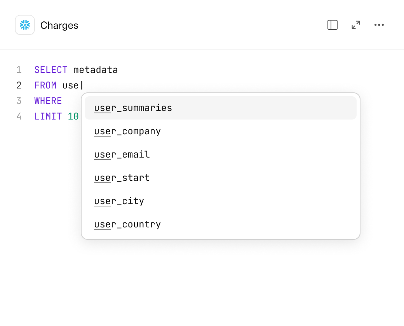The image size is (404, 326).
Task: Place cursor on the FROM keyword
Action: pos(45,85)
